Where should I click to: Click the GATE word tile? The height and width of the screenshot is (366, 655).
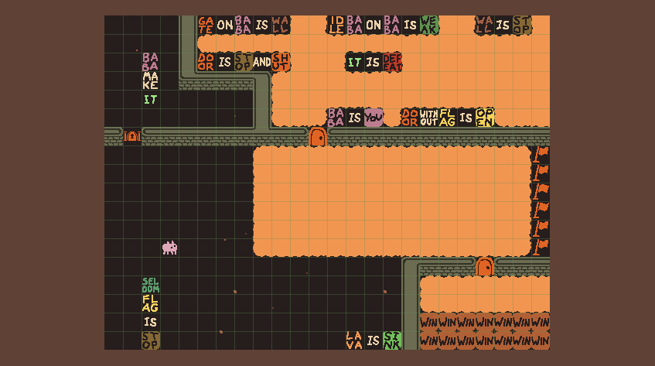click(x=206, y=25)
